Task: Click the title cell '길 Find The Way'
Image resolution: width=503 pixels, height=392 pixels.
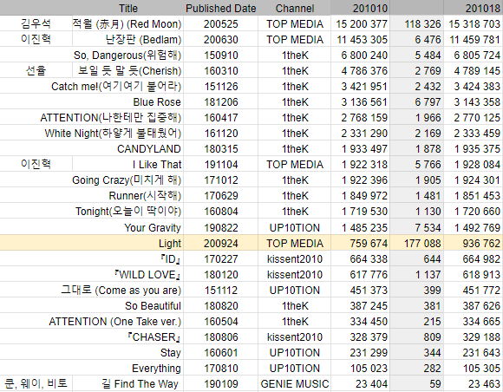Action: [140, 383]
